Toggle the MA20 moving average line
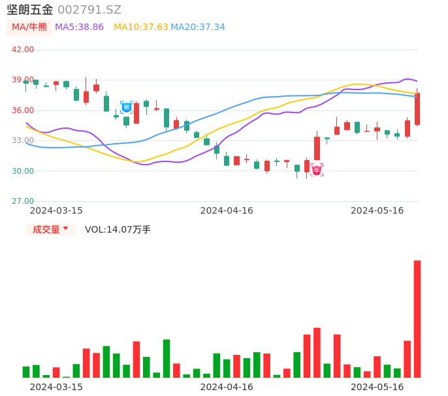 (198, 27)
